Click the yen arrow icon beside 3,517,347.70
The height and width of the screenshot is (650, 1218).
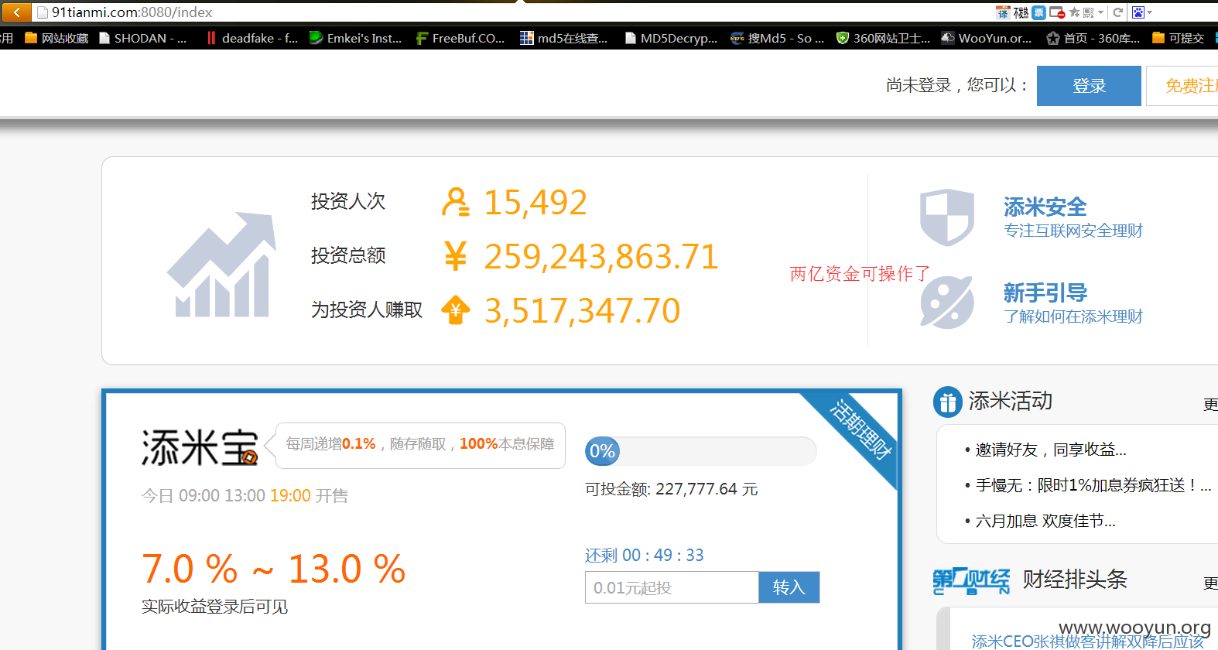click(455, 310)
